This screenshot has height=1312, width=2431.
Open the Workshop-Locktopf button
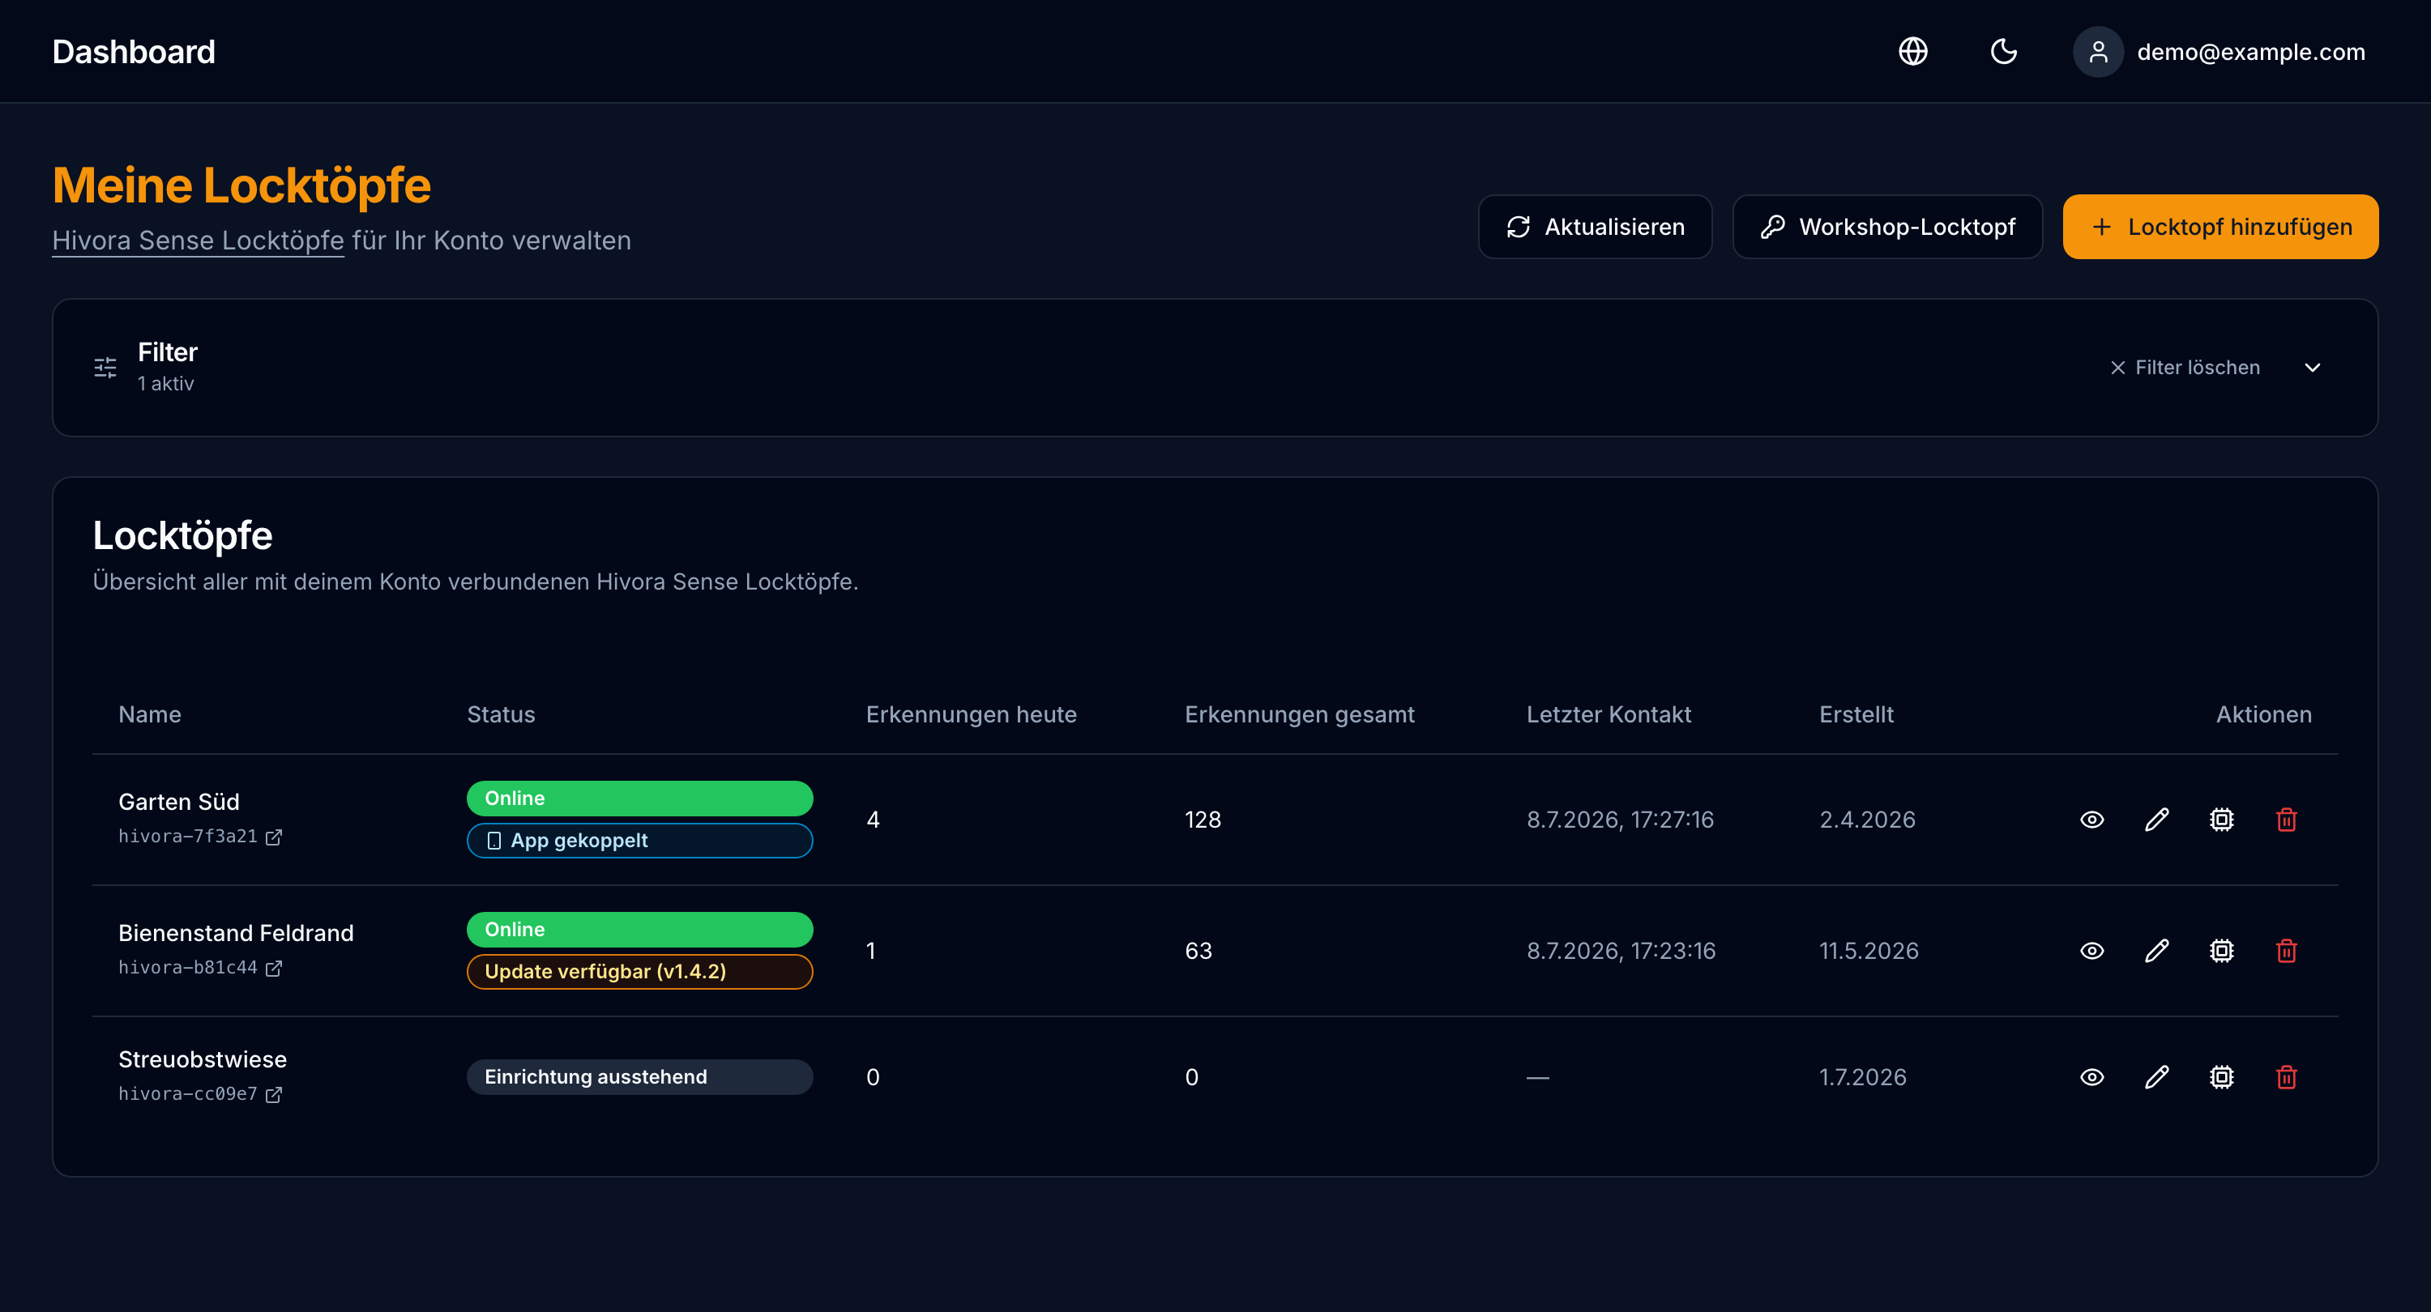(1887, 227)
